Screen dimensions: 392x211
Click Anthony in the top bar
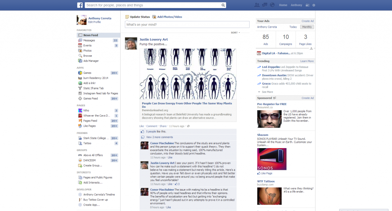coord(296,5)
